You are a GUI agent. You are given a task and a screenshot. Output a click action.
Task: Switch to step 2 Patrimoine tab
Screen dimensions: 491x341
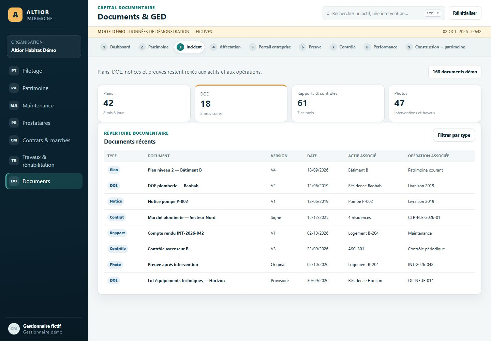154,47
